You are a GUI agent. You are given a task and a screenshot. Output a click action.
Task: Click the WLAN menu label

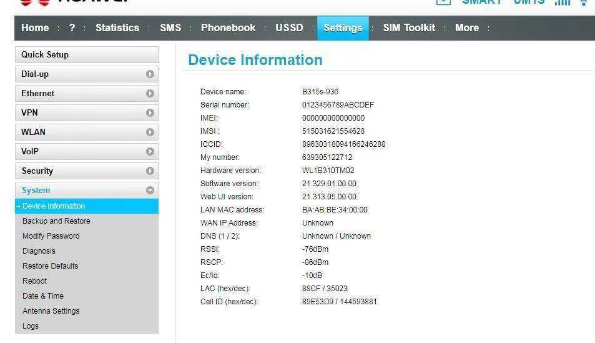(33, 132)
